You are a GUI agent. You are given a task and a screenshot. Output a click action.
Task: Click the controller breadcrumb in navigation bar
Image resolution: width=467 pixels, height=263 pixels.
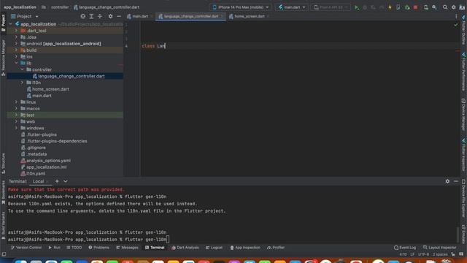(60, 7)
